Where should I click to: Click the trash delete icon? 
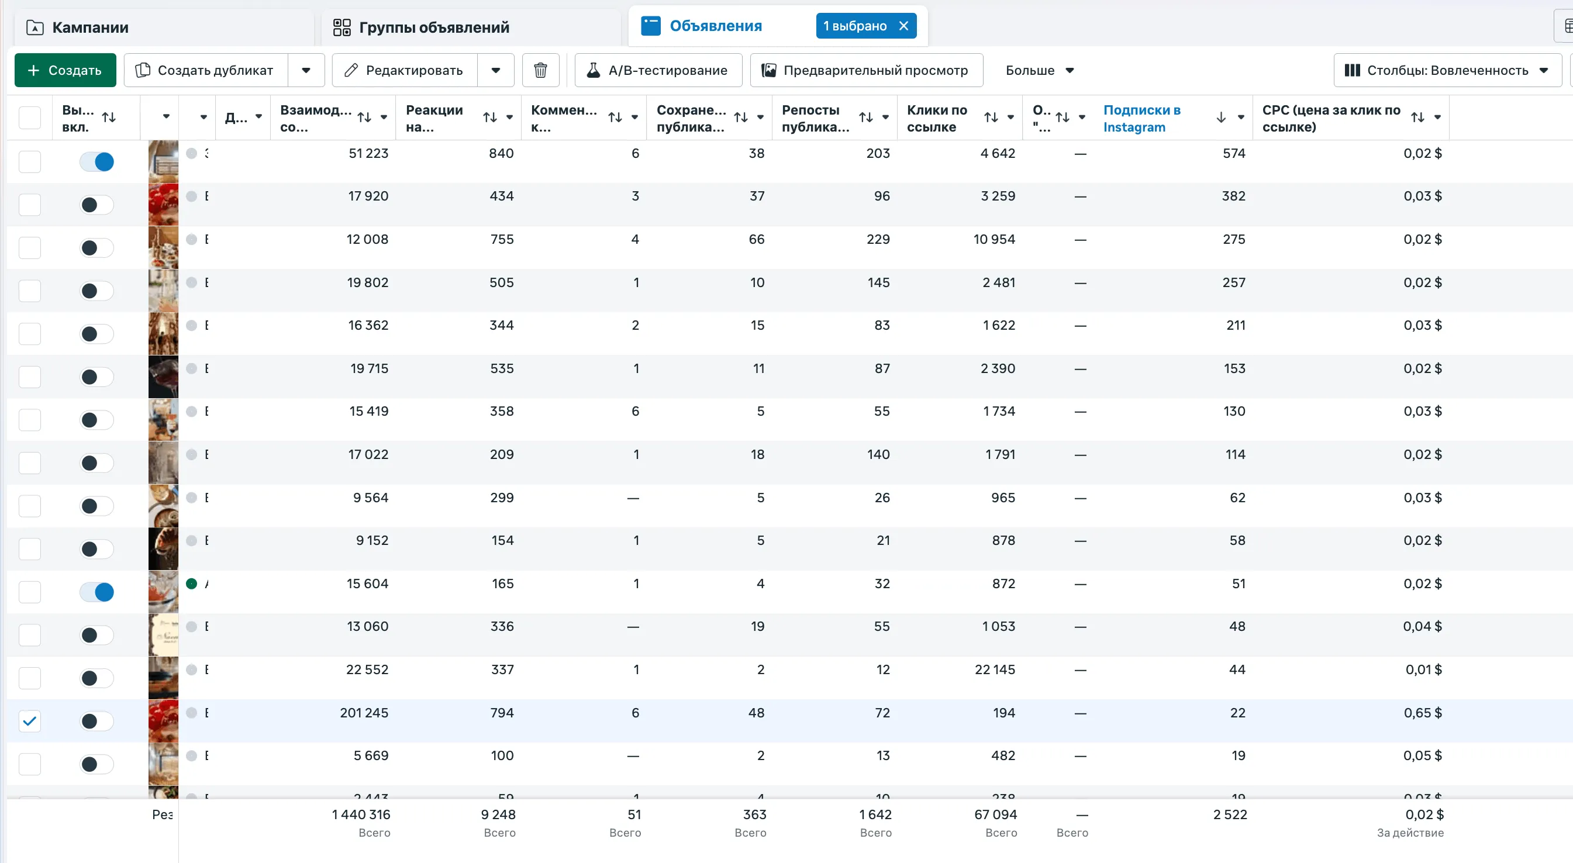point(540,70)
